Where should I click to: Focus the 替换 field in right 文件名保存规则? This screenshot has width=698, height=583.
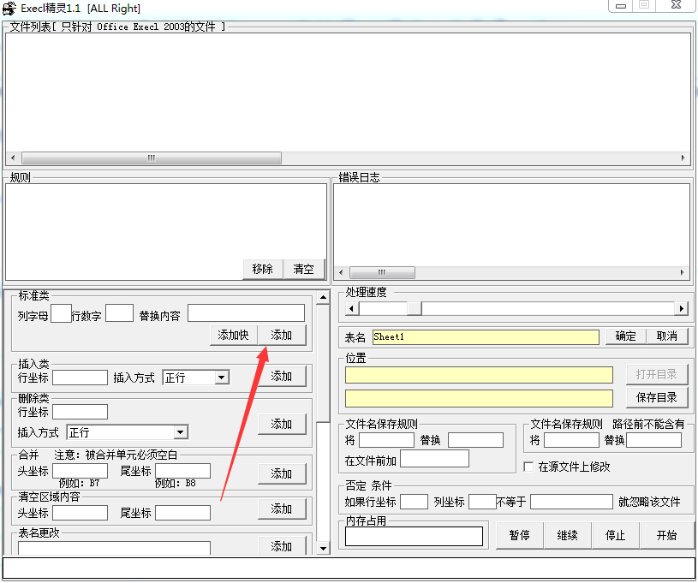coord(654,441)
